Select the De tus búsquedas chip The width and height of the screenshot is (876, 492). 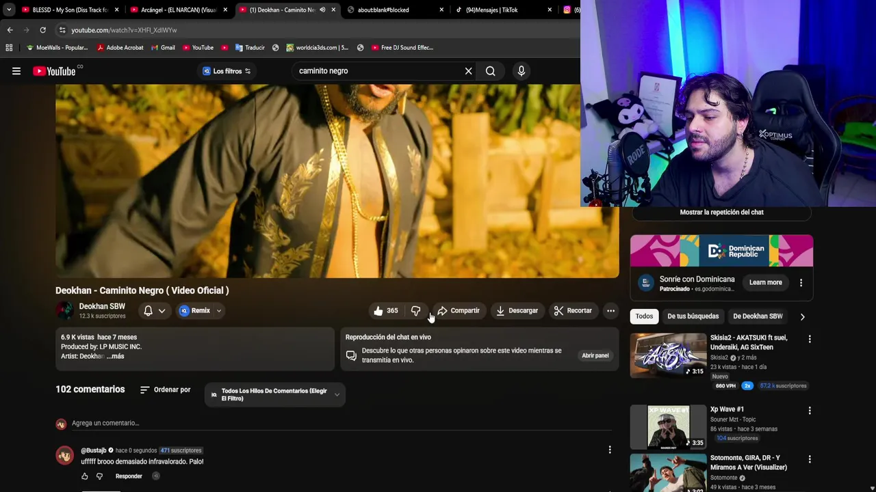[693, 316]
